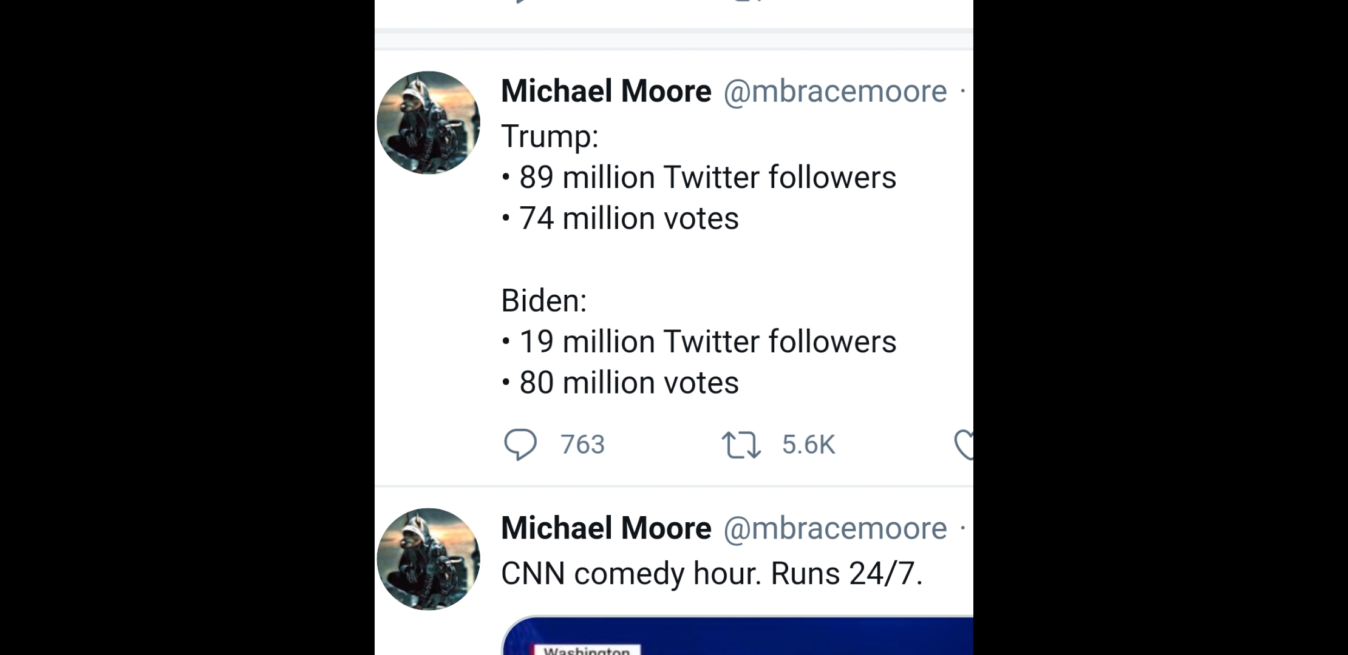Open the "CNN comedy hour. Runs 24/7." tweet text
This screenshot has height=655, width=1348.
coord(712,574)
